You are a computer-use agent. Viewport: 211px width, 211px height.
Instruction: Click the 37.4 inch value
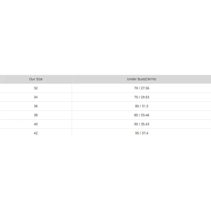tap(145, 133)
